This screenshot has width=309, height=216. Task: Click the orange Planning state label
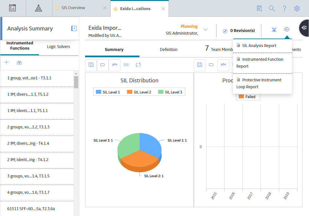coord(189,26)
